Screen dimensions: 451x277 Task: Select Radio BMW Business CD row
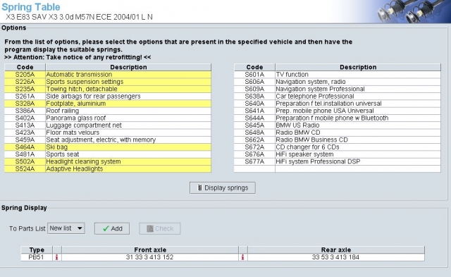point(338,140)
